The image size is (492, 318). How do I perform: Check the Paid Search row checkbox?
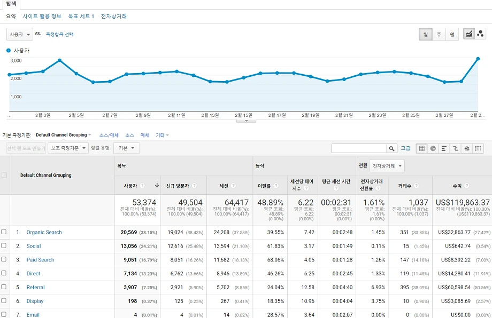click(4, 259)
